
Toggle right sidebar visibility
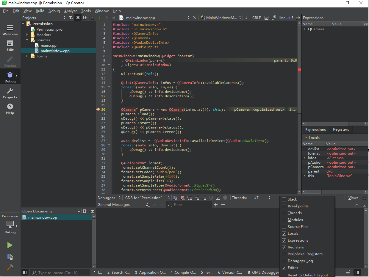click(357, 272)
